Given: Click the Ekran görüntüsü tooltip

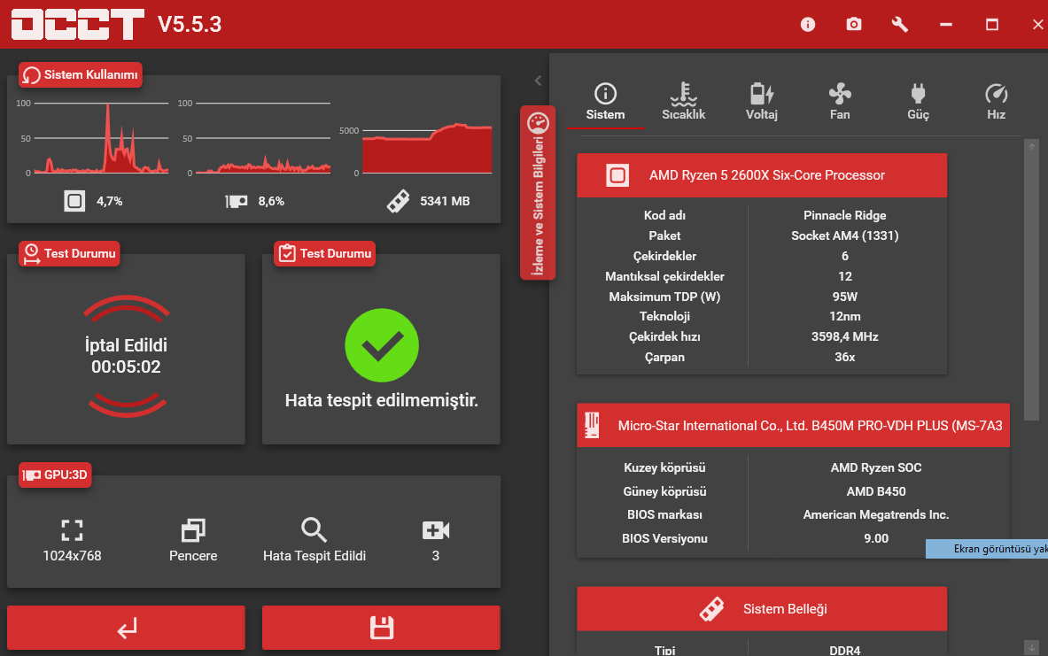Looking at the screenshot, I should (987, 549).
